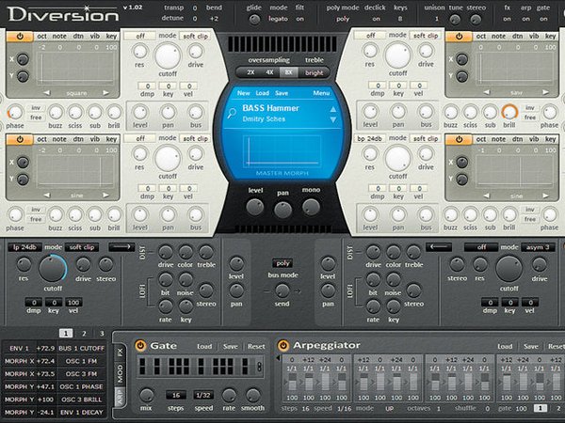Click the bus 1 routing right arrow
The width and height of the screenshot is (565, 423).
[121, 247]
